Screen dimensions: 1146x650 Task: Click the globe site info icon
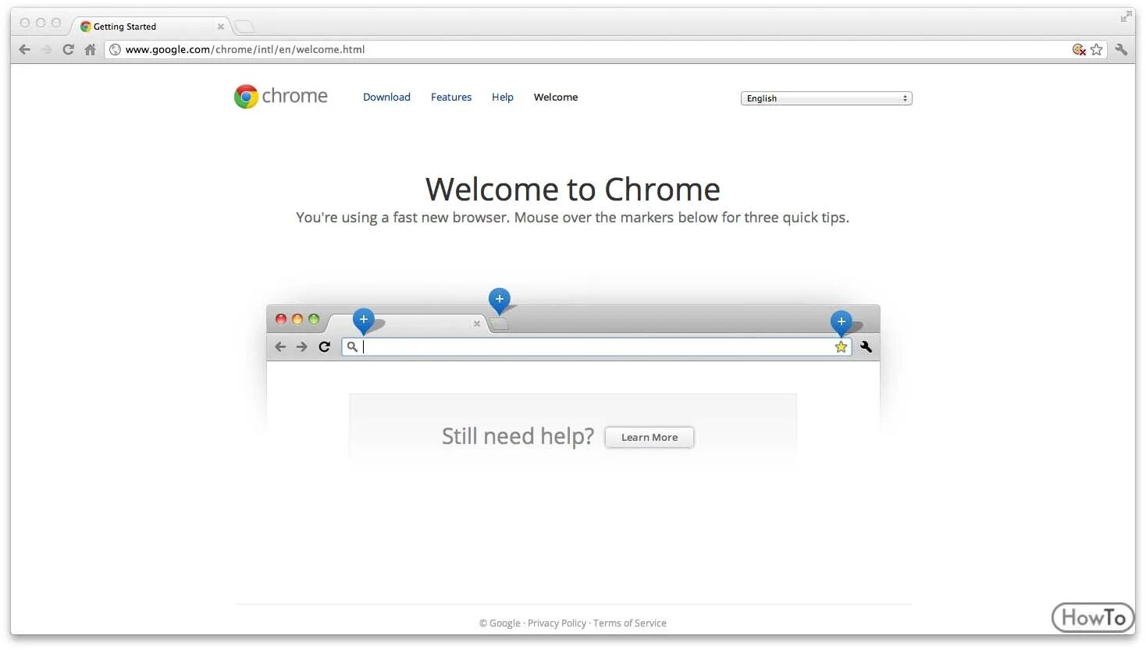pos(116,49)
